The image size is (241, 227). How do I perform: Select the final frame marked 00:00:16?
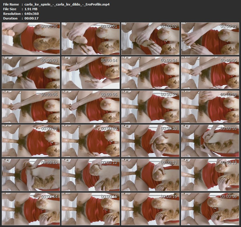(x=210, y=209)
